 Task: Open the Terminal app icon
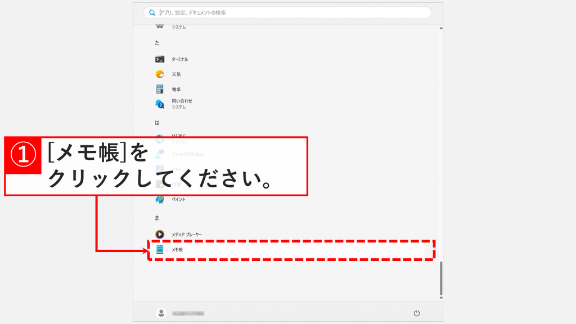[159, 59]
